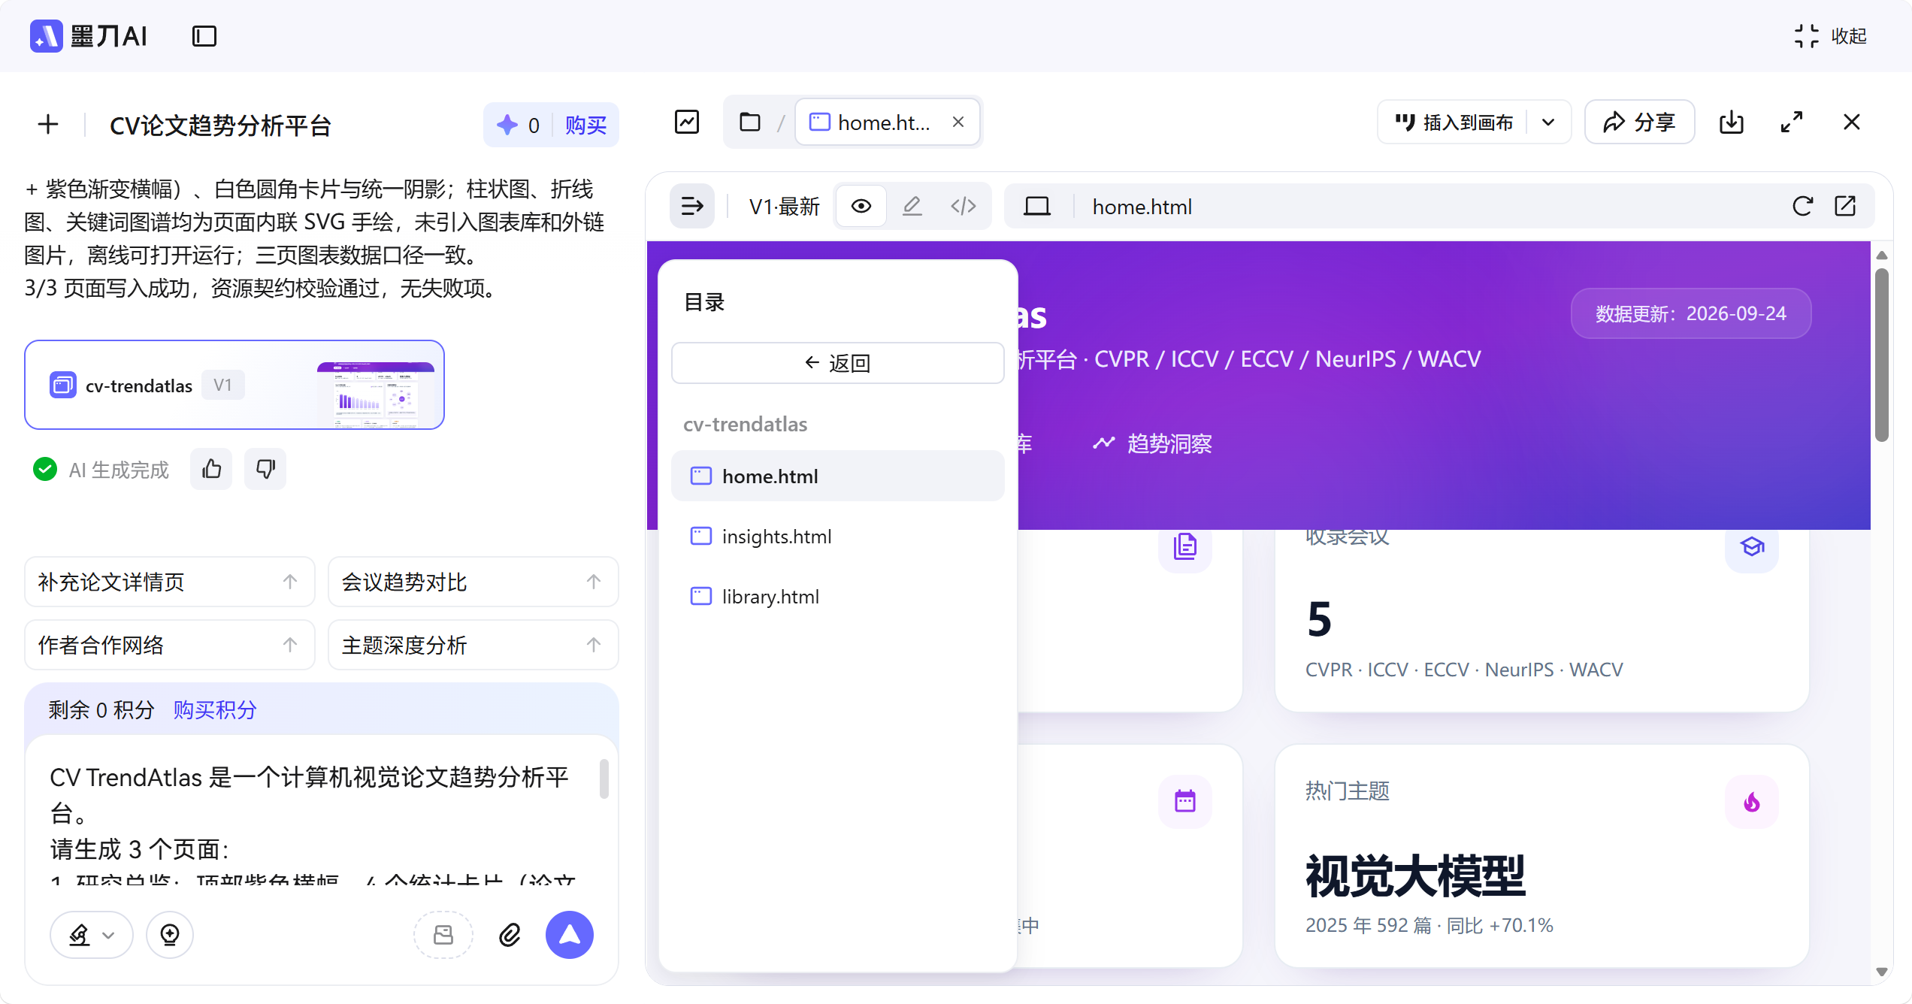Expand the 插入到画布 dropdown arrow
The width and height of the screenshot is (1912, 1004).
coord(1548,122)
